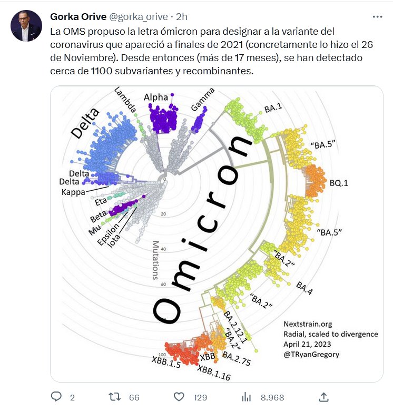The height and width of the screenshot is (411, 393).
Task: Click the reply count 2
Action: 72,397
